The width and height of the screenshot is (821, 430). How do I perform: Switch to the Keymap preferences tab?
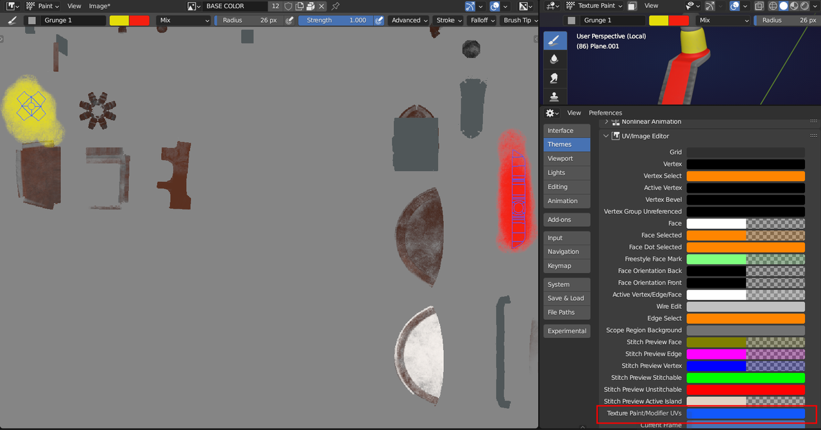pyautogui.click(x=559, y=266)
